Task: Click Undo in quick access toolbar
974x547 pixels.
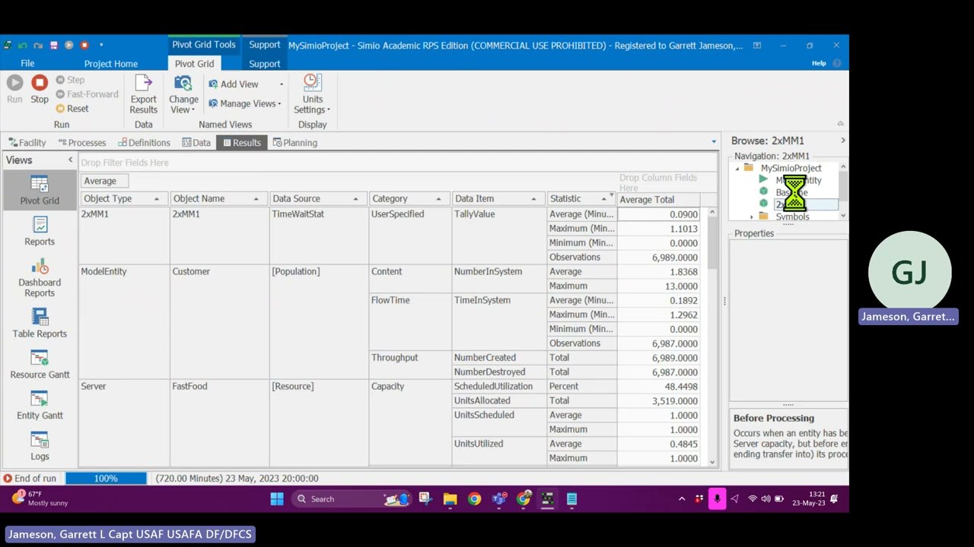Action: [23, 45]
